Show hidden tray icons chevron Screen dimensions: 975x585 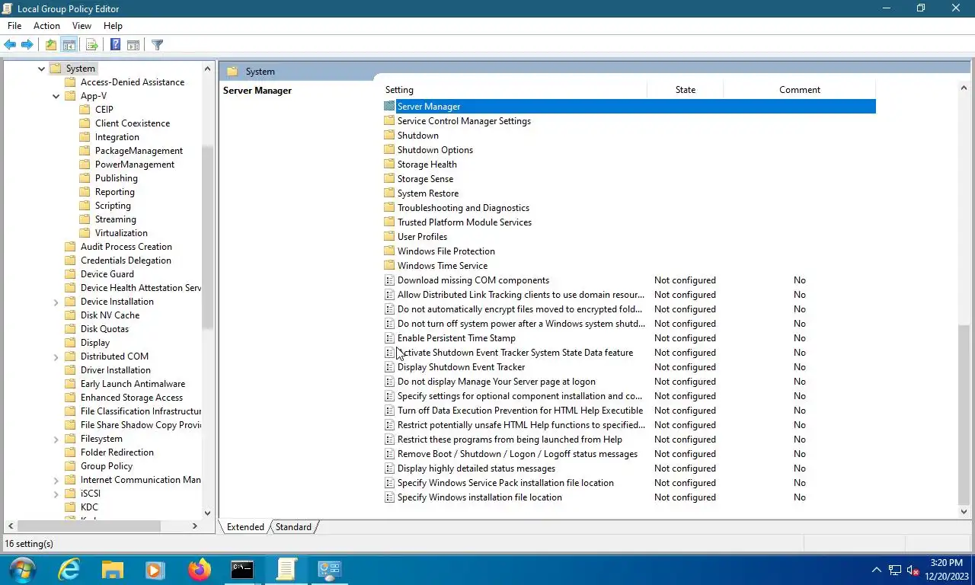click(x=877, y=570)
